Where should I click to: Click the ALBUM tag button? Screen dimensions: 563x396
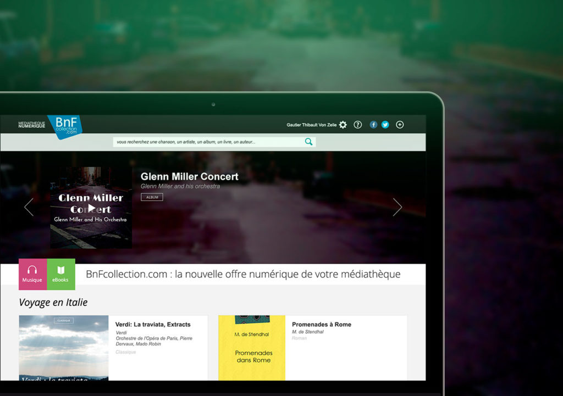coord(152,197)
